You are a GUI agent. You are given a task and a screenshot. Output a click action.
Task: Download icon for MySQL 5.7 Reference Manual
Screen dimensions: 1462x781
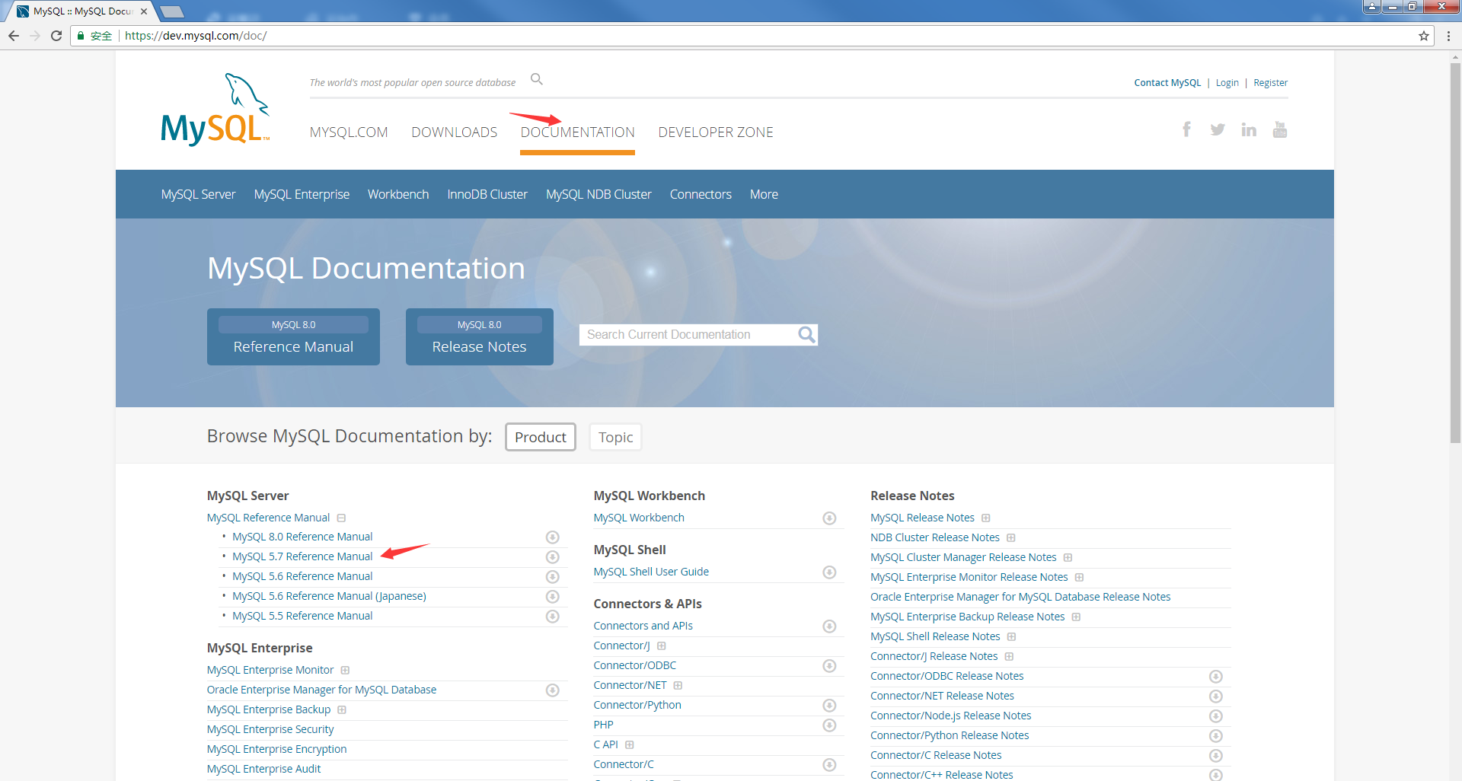(x=553, y=557)
